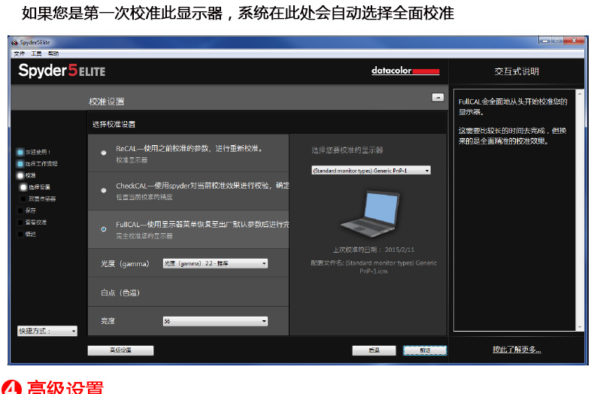Viewport: 594px width, 394px height.
Task: Click the Spyder5Elite title bar app icon
Action: pyautogui.click(x=15, y=42)
